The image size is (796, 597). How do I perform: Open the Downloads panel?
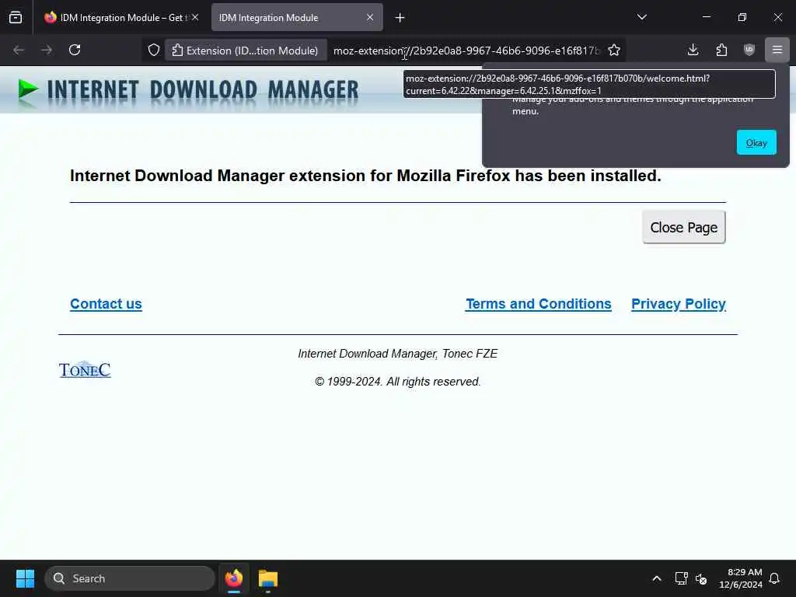point(693,50)
